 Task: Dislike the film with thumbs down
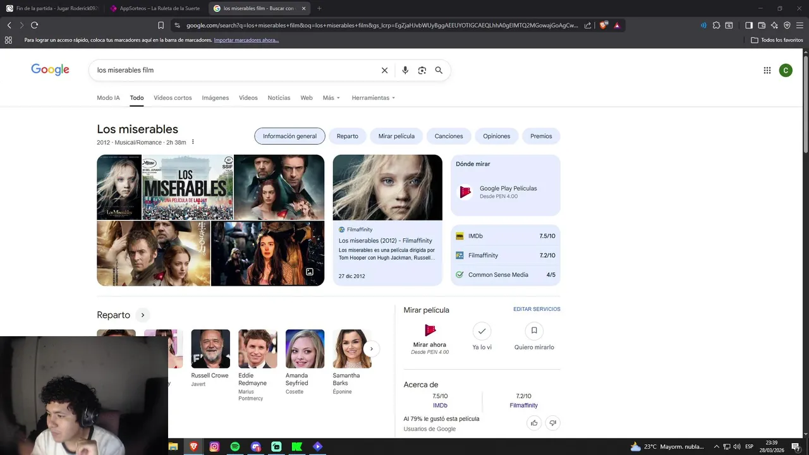click(x=552, y=423)
